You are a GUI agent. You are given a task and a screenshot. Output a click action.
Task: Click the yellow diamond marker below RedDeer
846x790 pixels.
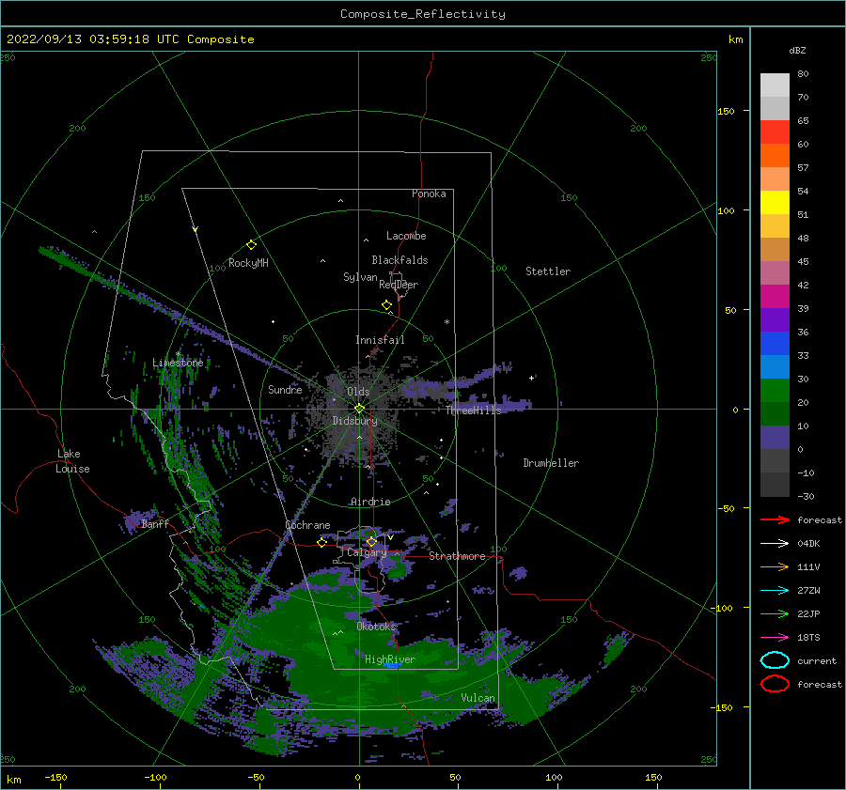click(x=387, y=305)
